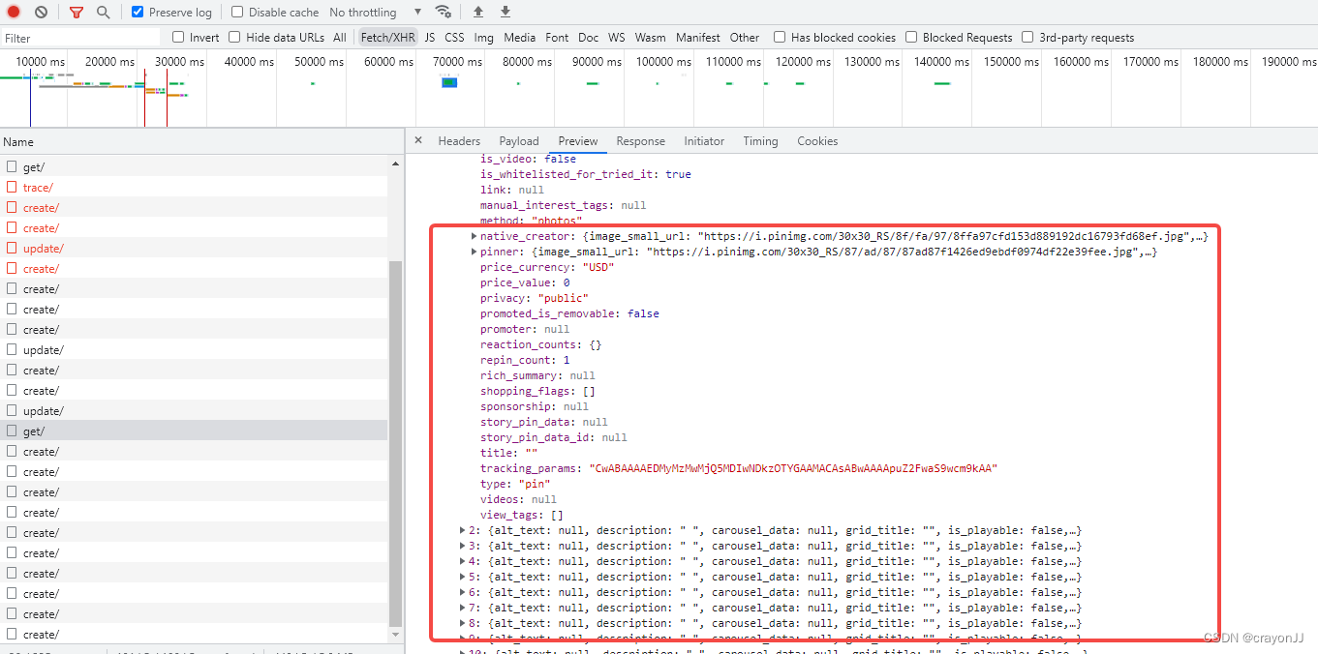Tick Blocked Requests checkbox
The image size is (1318, 654).
click(x=911, y=38)
